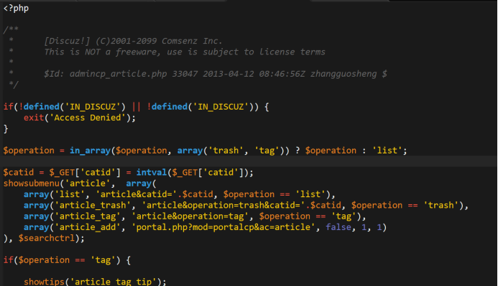Click the 'showtips' function name

coord(44,282)
